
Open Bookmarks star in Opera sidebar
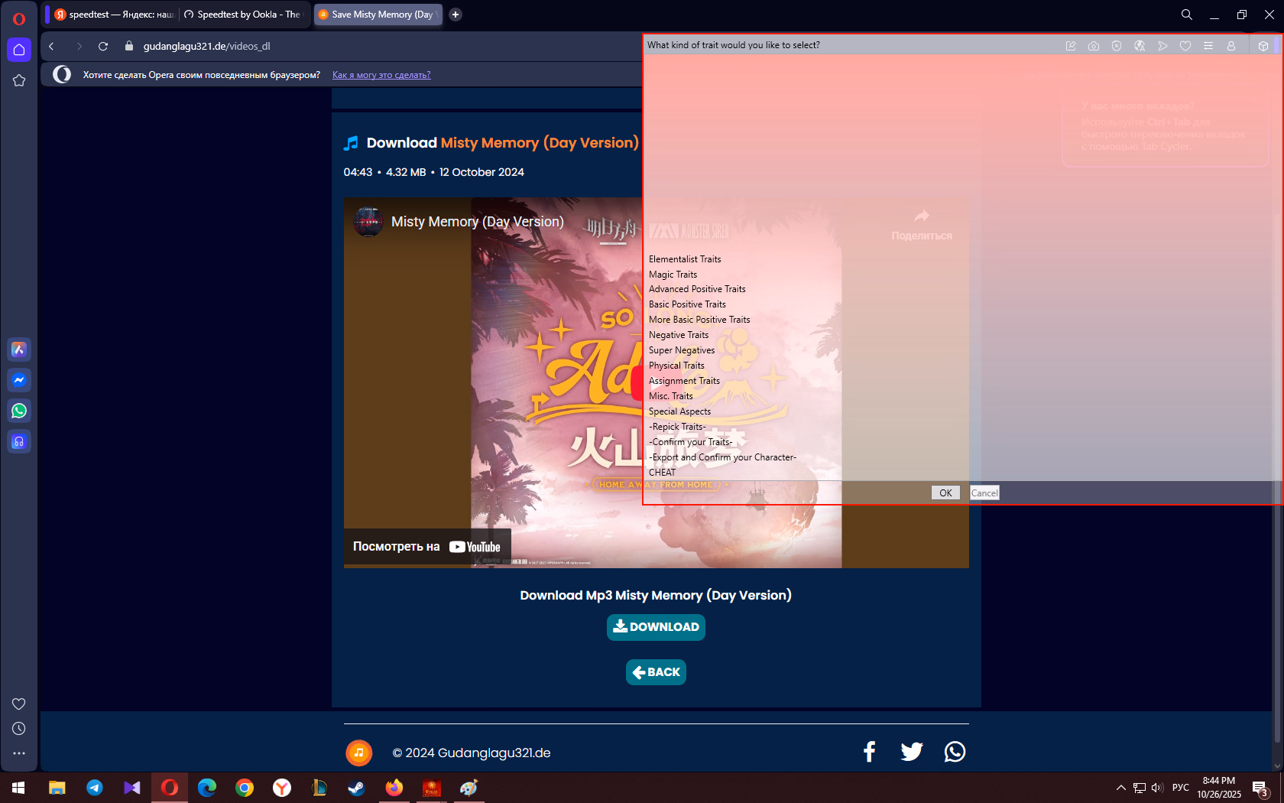(19, 80)
